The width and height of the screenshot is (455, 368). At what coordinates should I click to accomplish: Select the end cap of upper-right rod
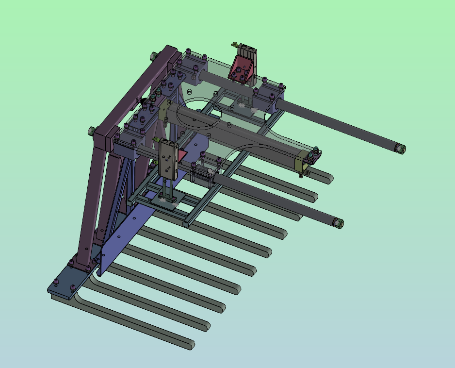tap(400, 149)
